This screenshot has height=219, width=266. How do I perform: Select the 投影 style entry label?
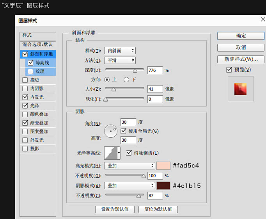[x=35, y=149]
